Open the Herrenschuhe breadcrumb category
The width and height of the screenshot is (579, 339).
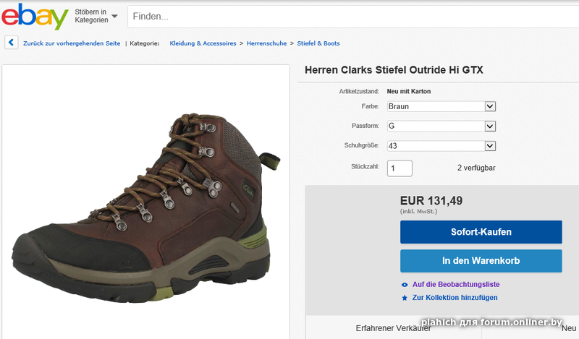[267, 43]
